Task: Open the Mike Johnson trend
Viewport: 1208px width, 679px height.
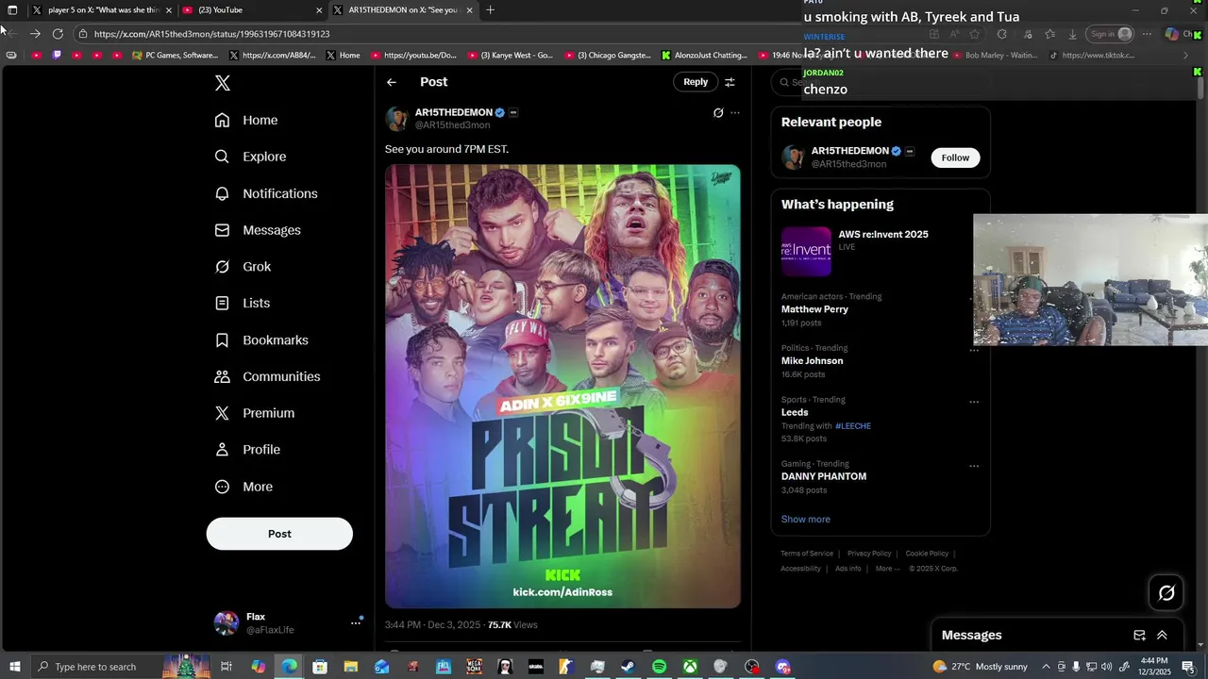Action: pyautogui.click(x=812, y=361)
